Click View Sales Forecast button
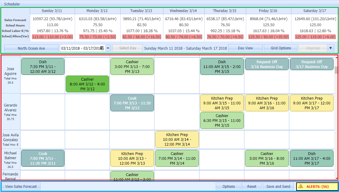The width and height of the screenshot is (339, 192). [x=21, y=187]
